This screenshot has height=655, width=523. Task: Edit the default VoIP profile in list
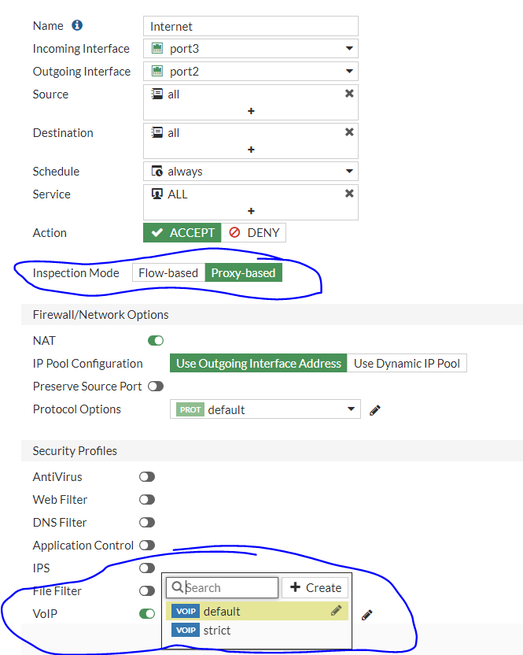pos(337,610)
